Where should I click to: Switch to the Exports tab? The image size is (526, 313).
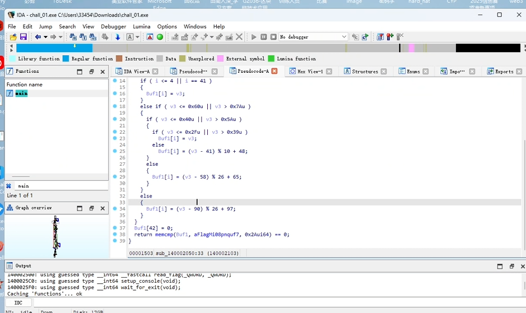coord(504,72)
